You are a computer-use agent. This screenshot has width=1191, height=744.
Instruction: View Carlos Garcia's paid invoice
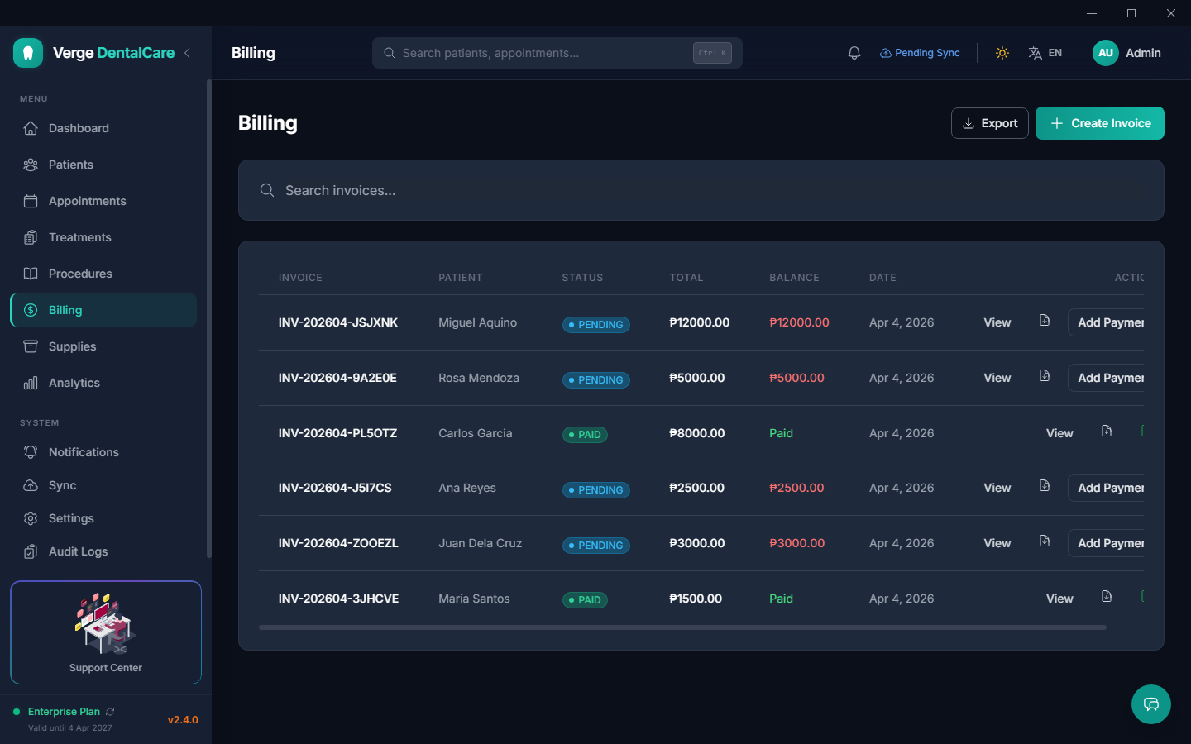pyautogui.click(x=1059, y=433)
